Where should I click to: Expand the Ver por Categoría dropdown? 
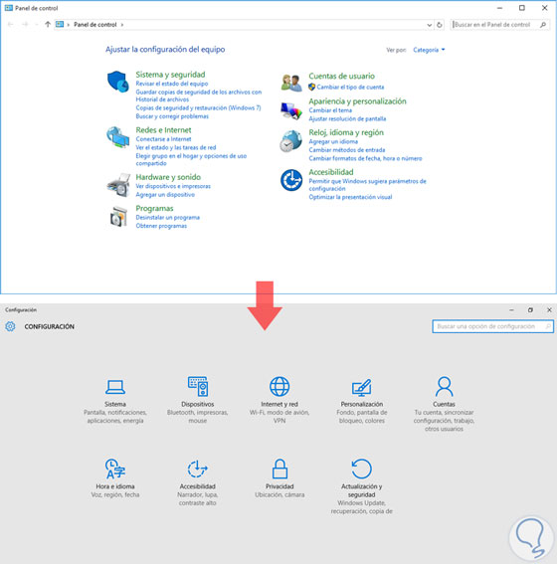coord(429,50)
